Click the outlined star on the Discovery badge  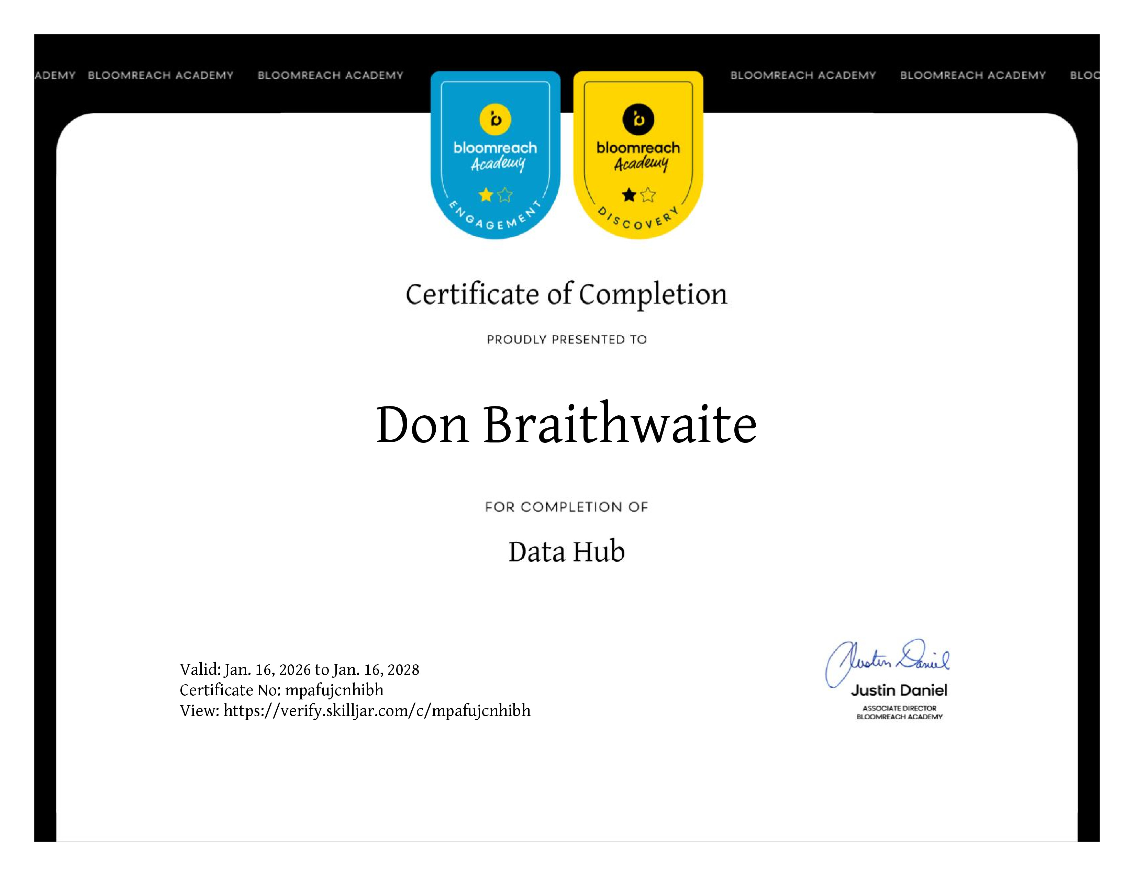click(648, 195)
